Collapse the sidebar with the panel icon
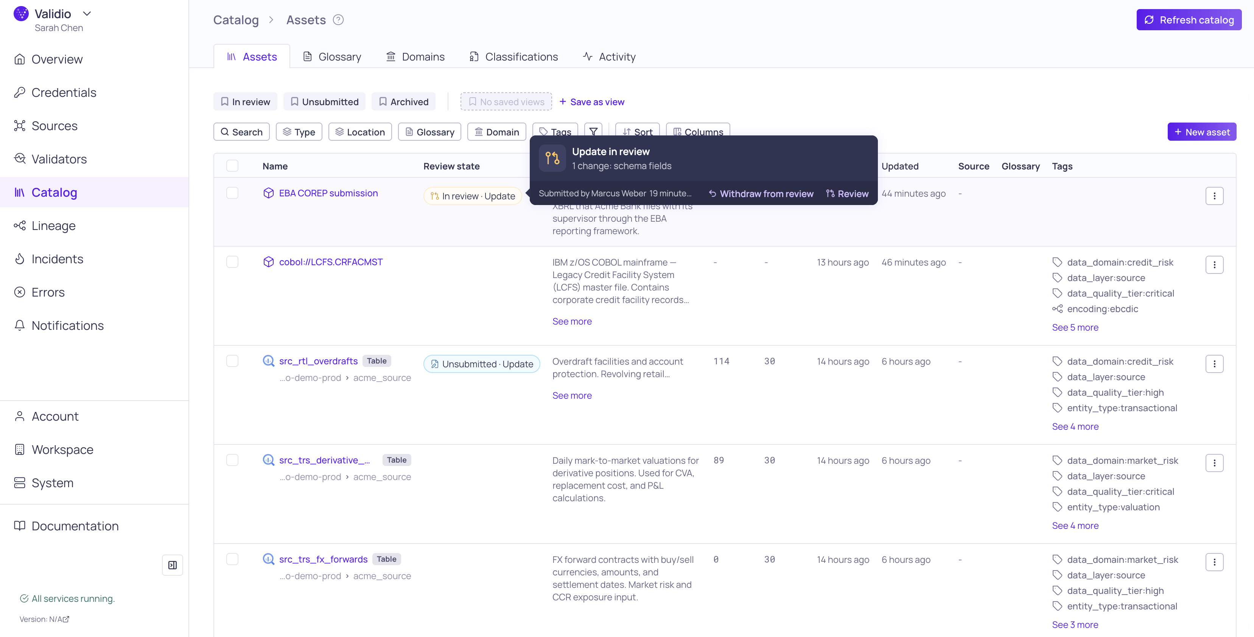The width and height of the screenshot is (1254, 637). pos(172,565)
